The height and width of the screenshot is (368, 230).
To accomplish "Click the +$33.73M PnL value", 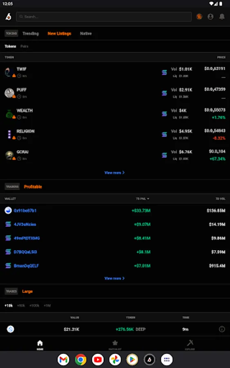I will [141, 211].
